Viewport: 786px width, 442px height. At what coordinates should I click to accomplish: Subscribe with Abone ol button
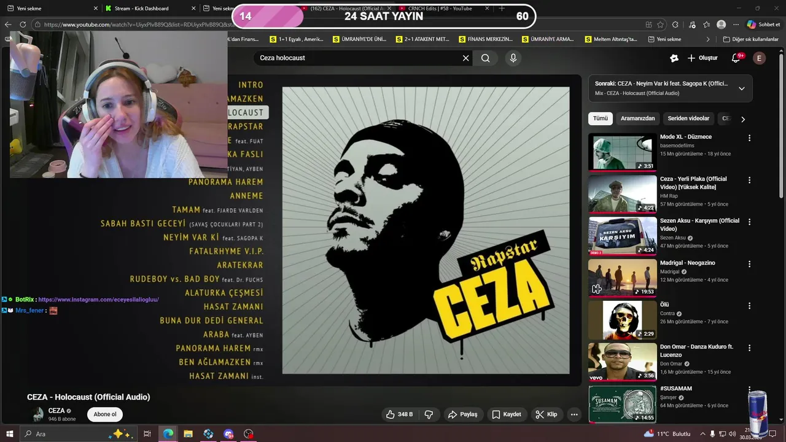[x=105, y=414]
